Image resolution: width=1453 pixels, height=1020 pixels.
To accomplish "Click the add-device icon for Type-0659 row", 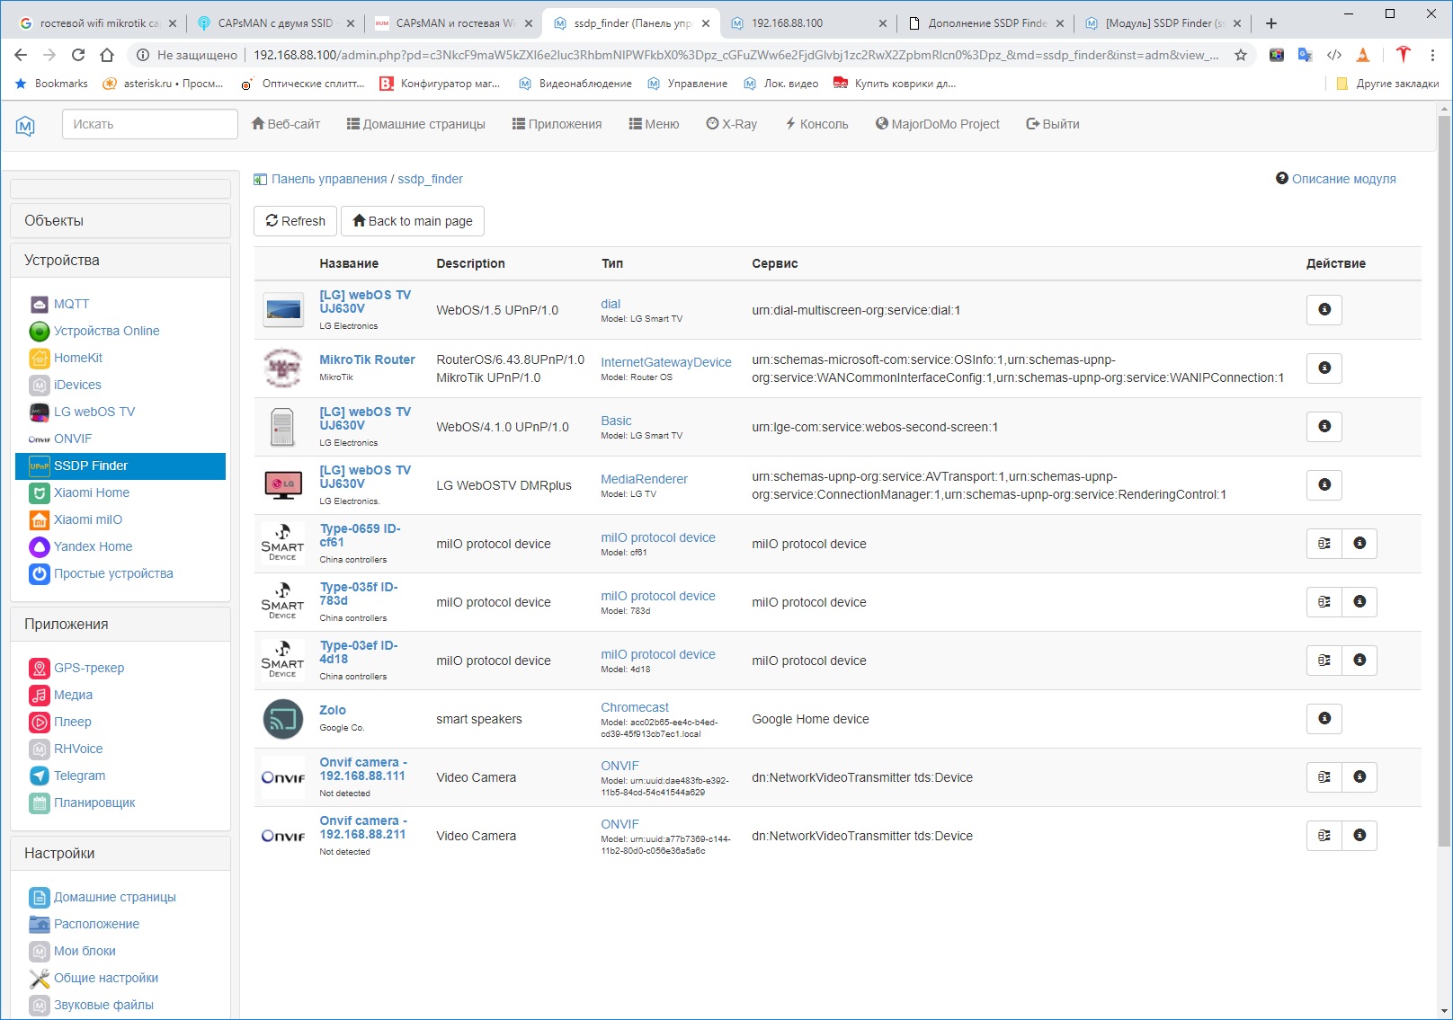I will 1324,544.
